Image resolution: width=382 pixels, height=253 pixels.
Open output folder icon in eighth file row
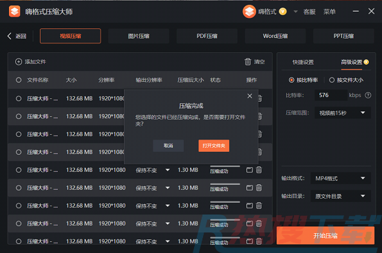click(x=249, y=223)
